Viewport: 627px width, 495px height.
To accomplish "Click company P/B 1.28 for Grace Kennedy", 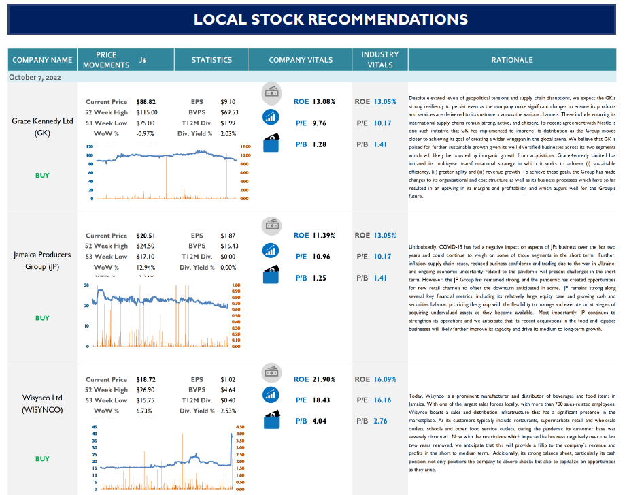I will click(319, 144).
